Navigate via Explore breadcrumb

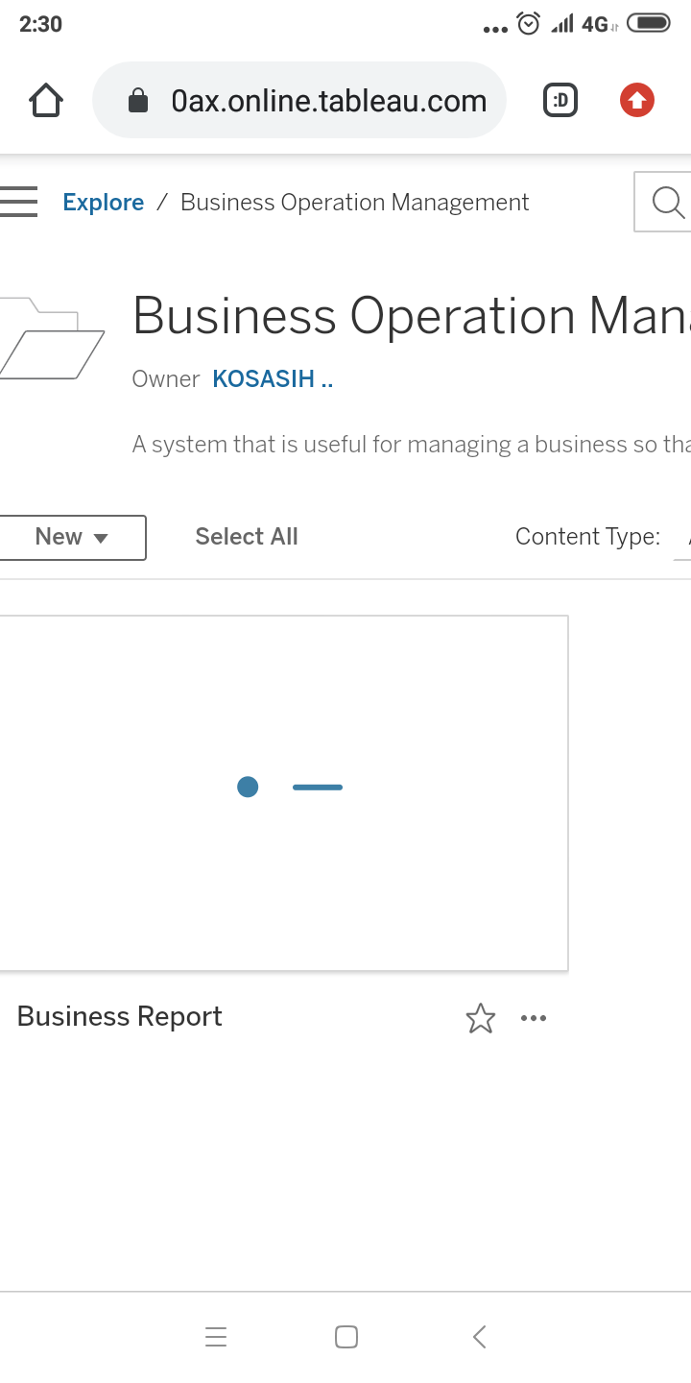click(103, 202)
